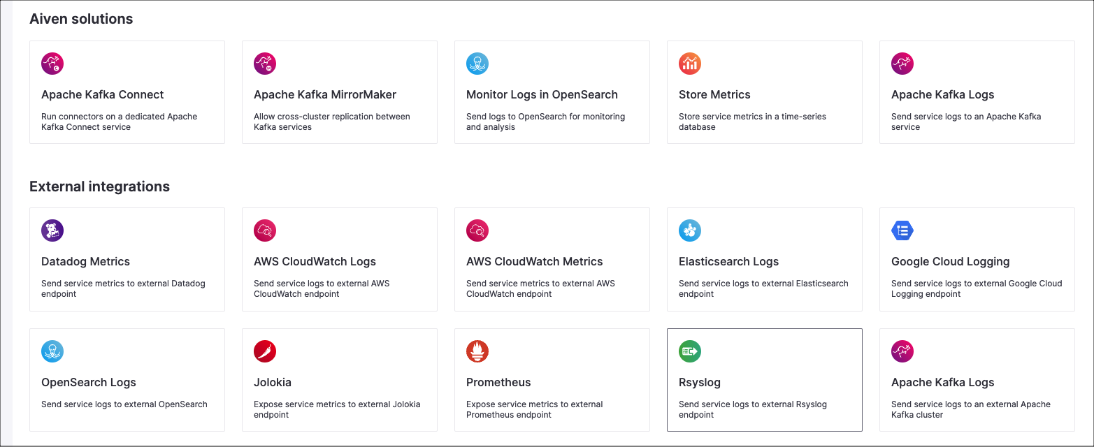1094x447 pixels.
Task: Click the Store Metrics chart icon
Action: pyautogui.click(x=690, y=63)
